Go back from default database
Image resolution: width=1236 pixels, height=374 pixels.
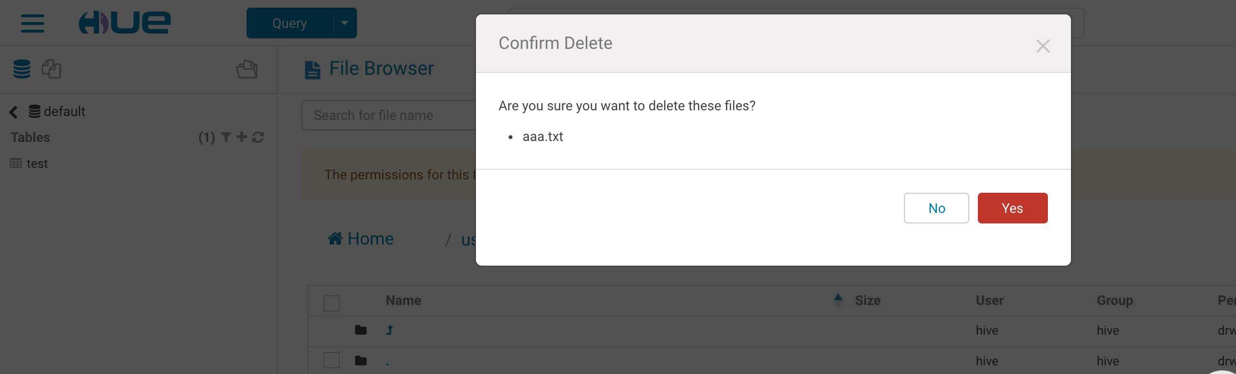tap(13, 112)
